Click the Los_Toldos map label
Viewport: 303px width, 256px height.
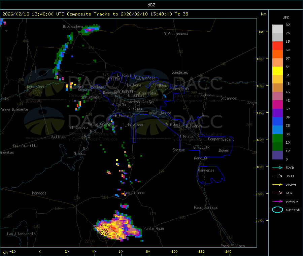coord(134,193)
